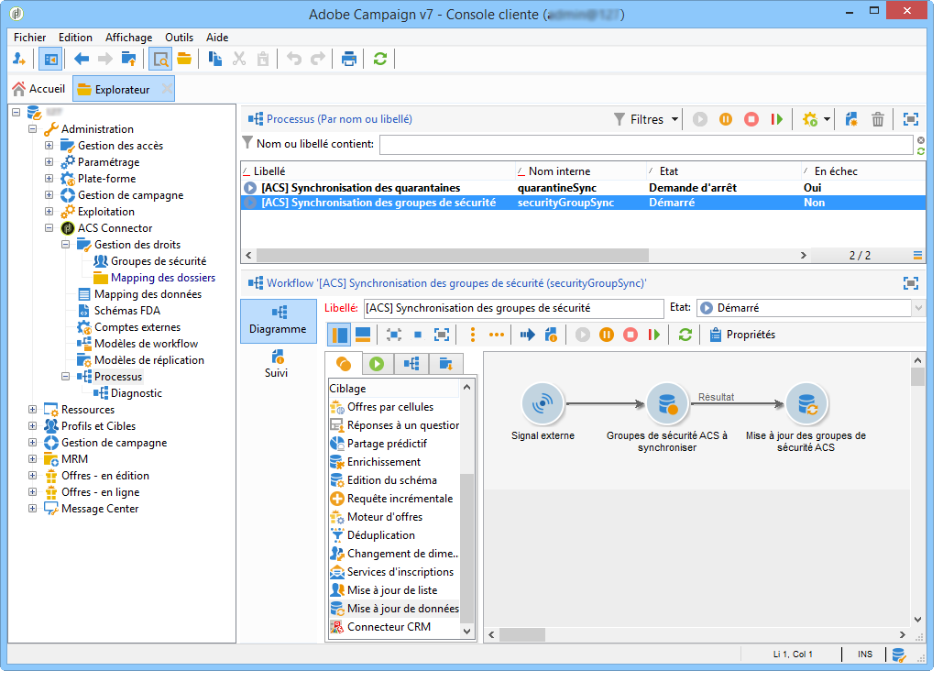The height and width of the screenshot is (682, 943).
Task: Open workflow Propriétés
Action: pos(742,335)
